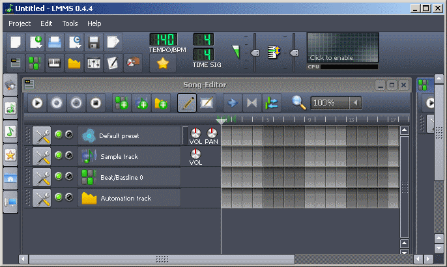
Task: Click the master volume slider handle
Action: click(255, 53)
